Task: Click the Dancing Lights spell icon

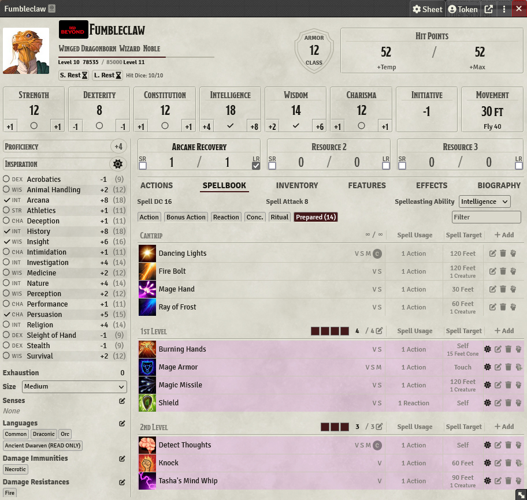Action: tap(147, 253)
